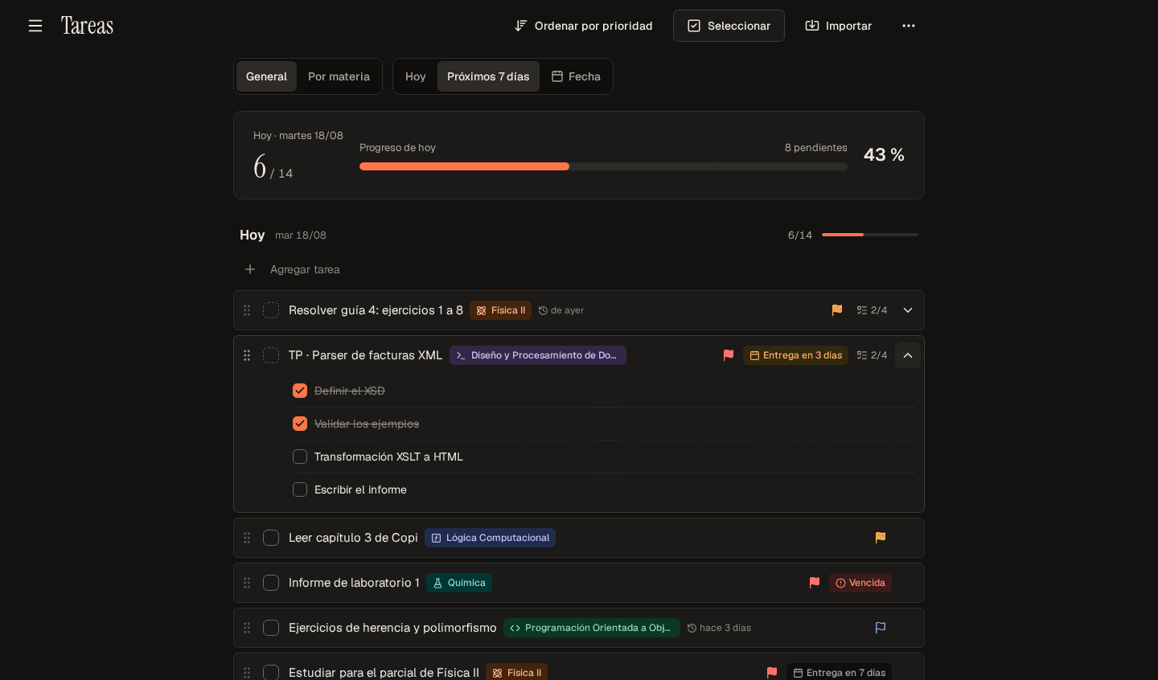Viewport: 1158px width, 680px height.
Task: Click the Seleccionar button
Action: click(x=729, y=26)
